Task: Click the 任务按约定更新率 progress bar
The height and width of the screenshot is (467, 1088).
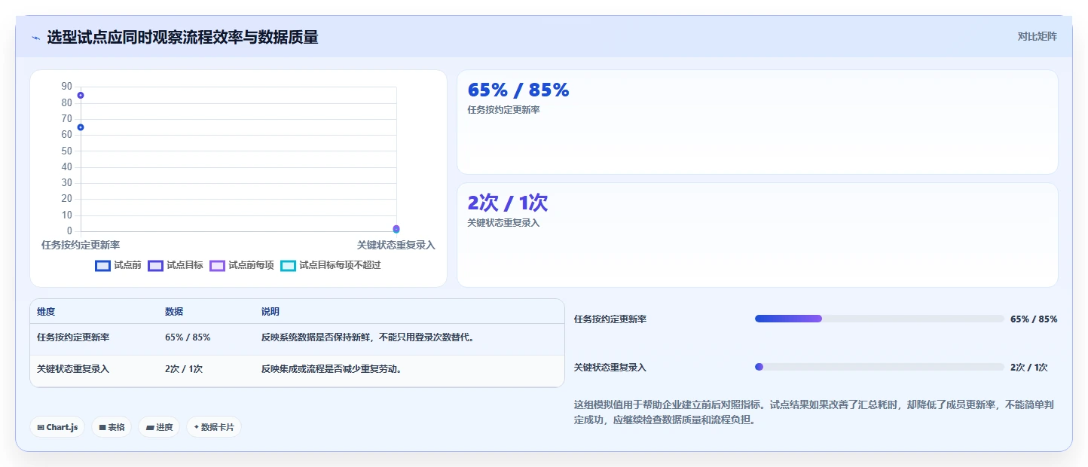Action: point(879,319)
